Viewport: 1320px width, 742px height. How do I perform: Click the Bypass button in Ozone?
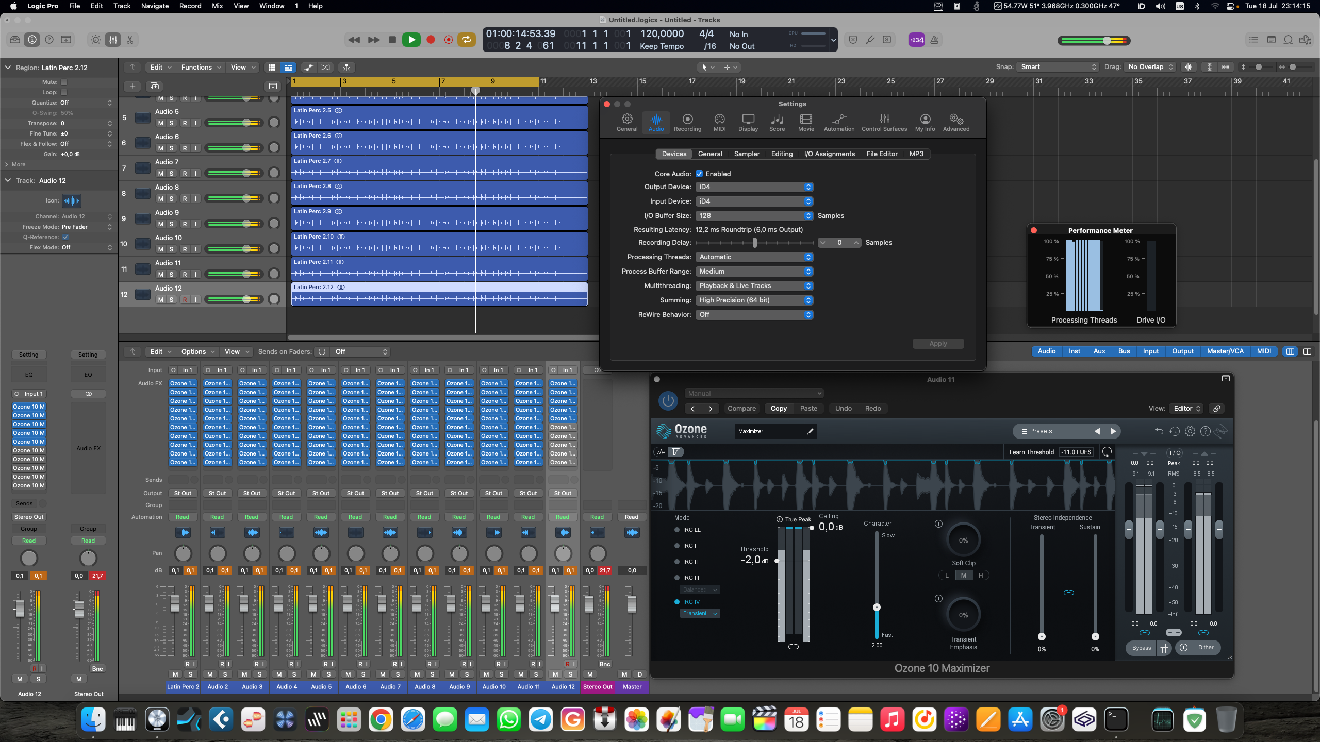coord(1141,648)
